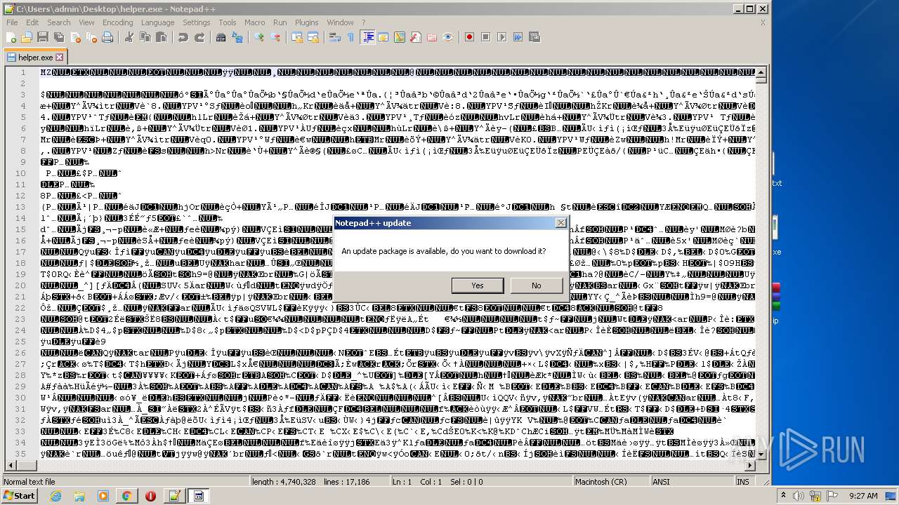This screenshot has height=505, width=899.
Task: Click Yes to download the update
Action: click(478, 285)
